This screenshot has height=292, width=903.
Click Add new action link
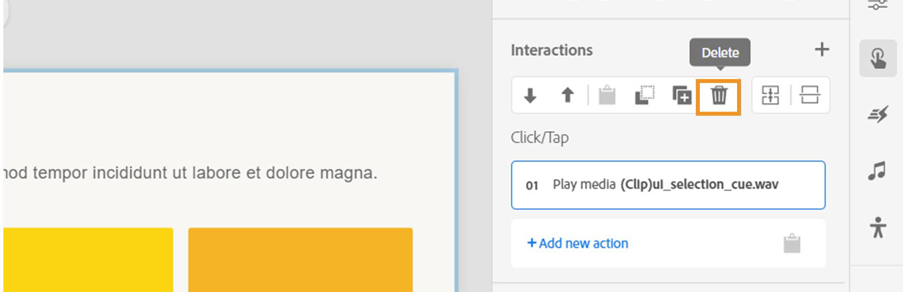click(x=577, y=244)
